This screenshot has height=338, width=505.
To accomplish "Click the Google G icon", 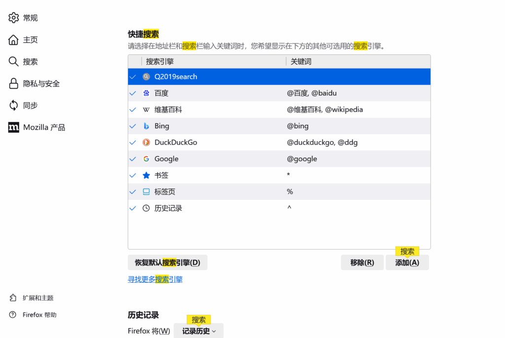I will [146, 159].
